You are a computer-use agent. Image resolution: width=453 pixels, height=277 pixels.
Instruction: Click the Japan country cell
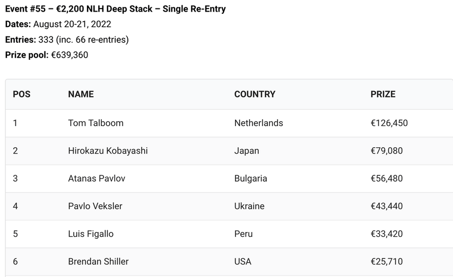[247, 150]
